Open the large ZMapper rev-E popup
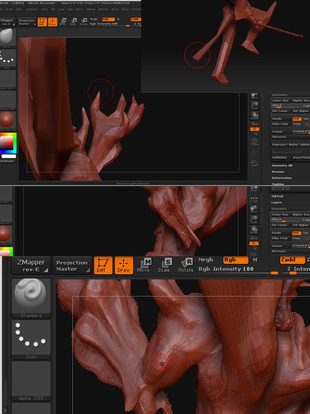Viewport: 310px width, 414px height. click(x=31, y=265)
